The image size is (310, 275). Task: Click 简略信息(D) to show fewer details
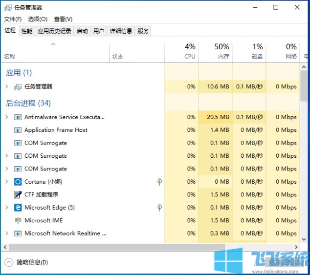(x=32, y=262)
